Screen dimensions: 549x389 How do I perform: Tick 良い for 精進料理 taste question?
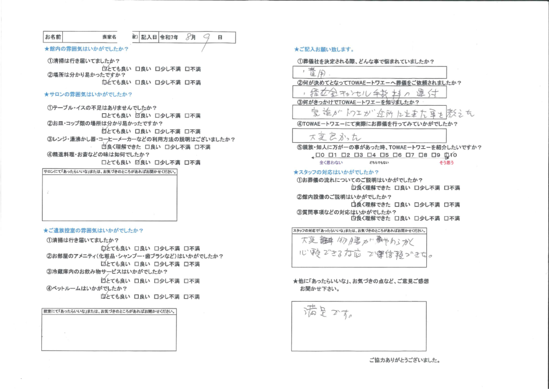pyautogui.click(x=138, y=162)
